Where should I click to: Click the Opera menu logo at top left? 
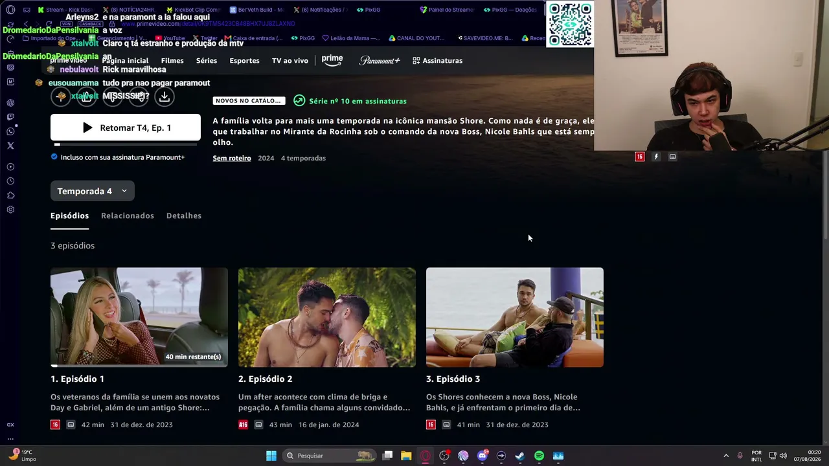(x=10, y=10)
